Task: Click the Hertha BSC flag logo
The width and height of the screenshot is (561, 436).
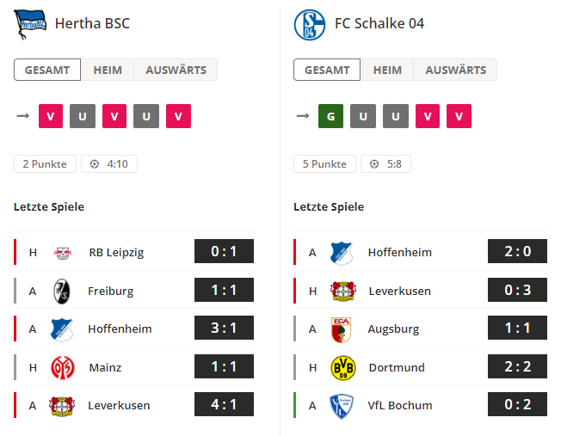Action: [30, 24]
